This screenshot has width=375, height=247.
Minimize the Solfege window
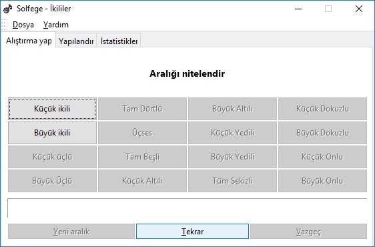(x=298, y=9)
